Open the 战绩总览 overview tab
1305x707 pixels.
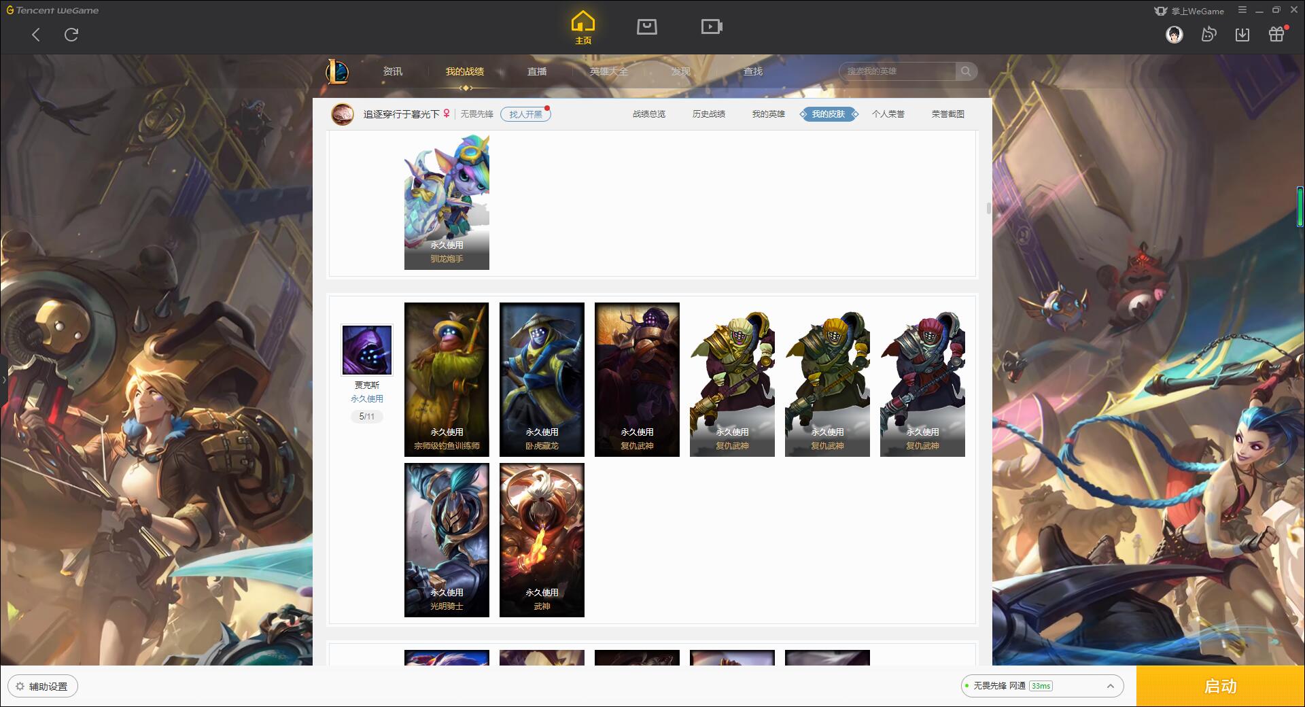point(649,114)
